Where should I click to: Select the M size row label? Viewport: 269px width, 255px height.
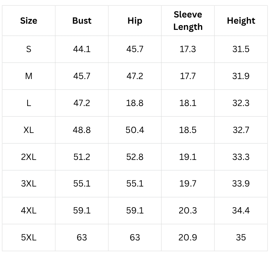[29, 76]
